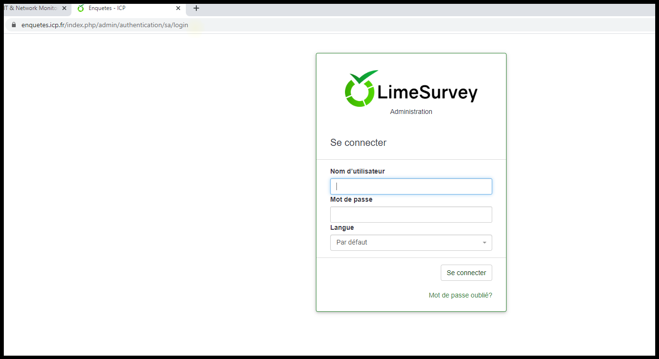The height and width of the screenshot is (359, 659).
Task: Switch to the IT & Network Monitor tab
Action: click(x=31, y=8)
